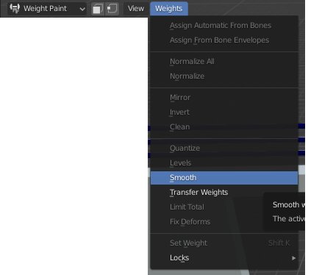Viewport: 322px width, 275px height.
Task: Toggle the vertex selection masking icon
Action: pos(112,9)
